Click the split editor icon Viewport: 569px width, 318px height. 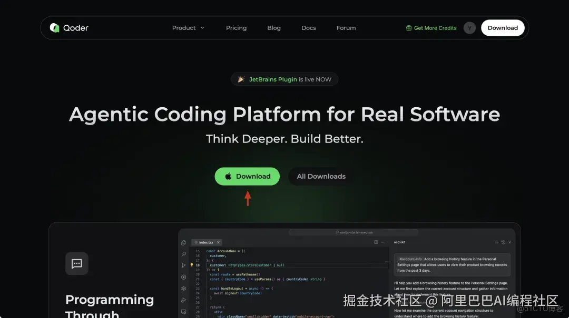click(x=376, y=242)
